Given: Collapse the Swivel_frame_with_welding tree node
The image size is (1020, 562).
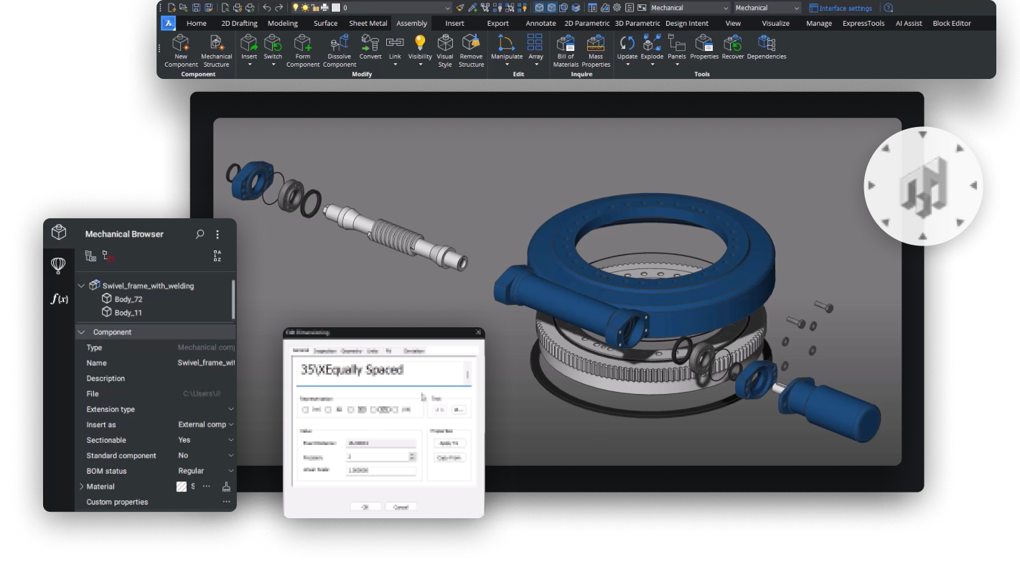Looking at the screenshot, I should tap(81, 286).
